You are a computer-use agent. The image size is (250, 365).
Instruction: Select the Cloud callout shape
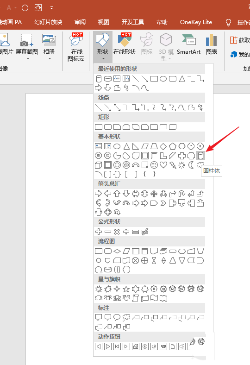[x=126, y=317]
